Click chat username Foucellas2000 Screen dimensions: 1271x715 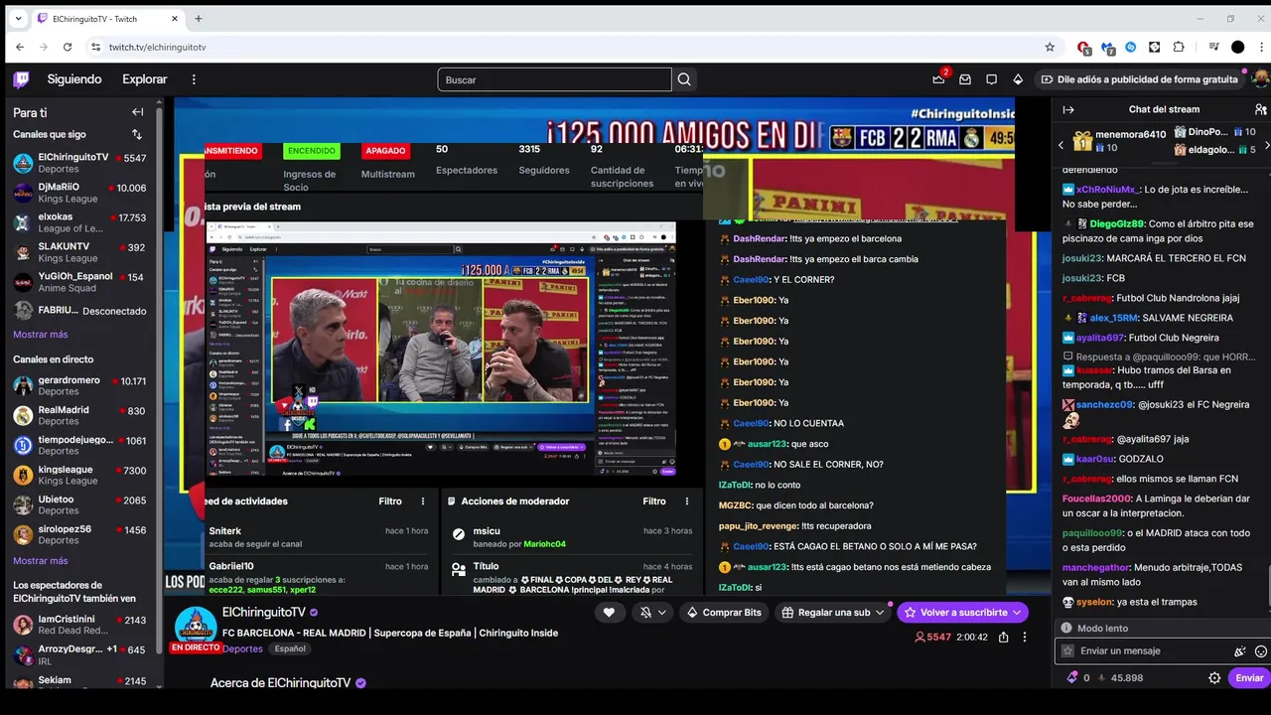point(1096,499)
